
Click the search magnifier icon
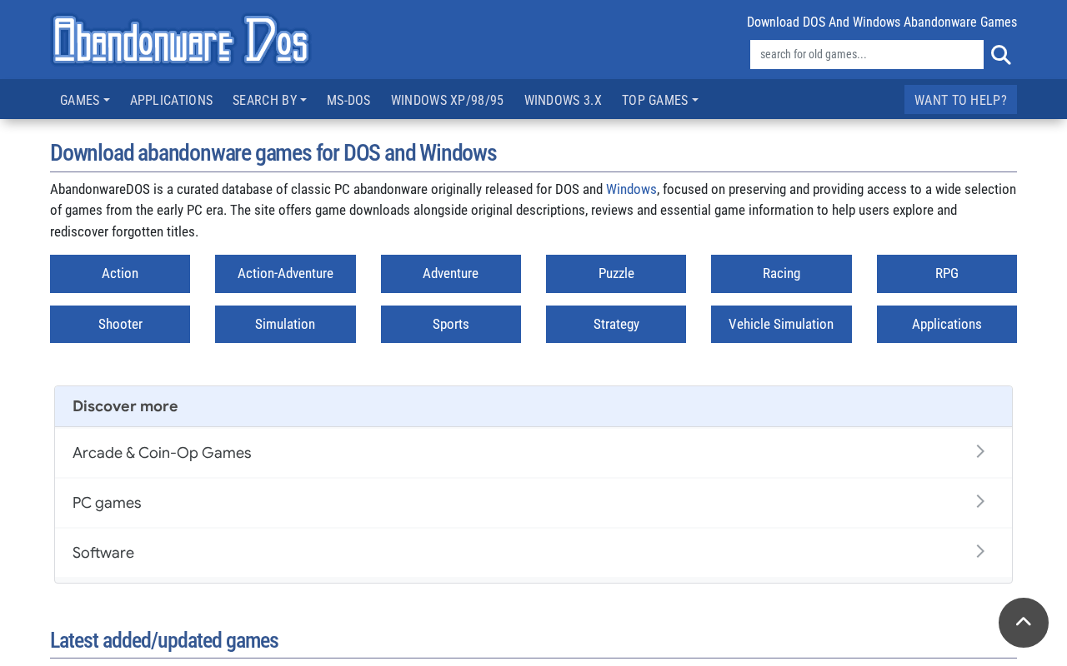point(1001,55)
